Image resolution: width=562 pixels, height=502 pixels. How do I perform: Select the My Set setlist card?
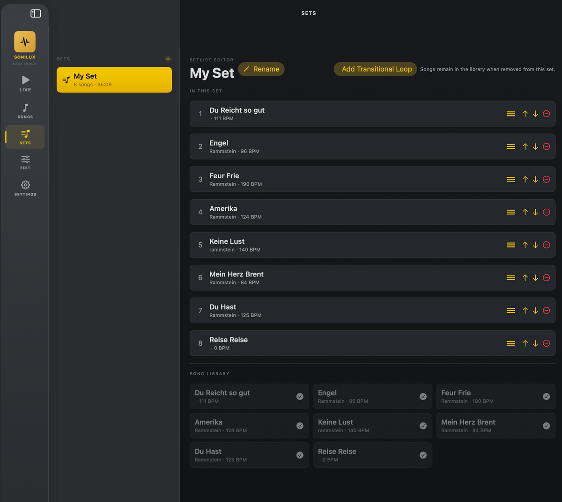114,80
